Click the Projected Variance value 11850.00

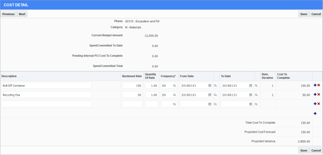click(x=304, y=141)
